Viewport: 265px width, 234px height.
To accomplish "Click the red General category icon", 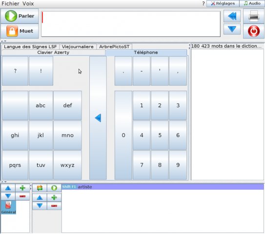I will click(8, 207).
